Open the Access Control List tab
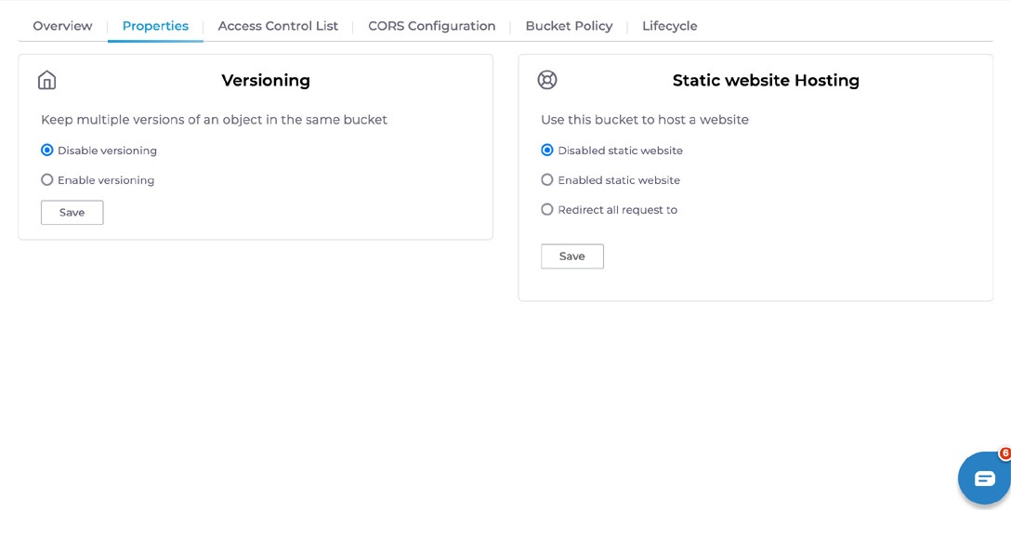The width and height of the screenshot is (1011, 538). [x=278, y=26]
